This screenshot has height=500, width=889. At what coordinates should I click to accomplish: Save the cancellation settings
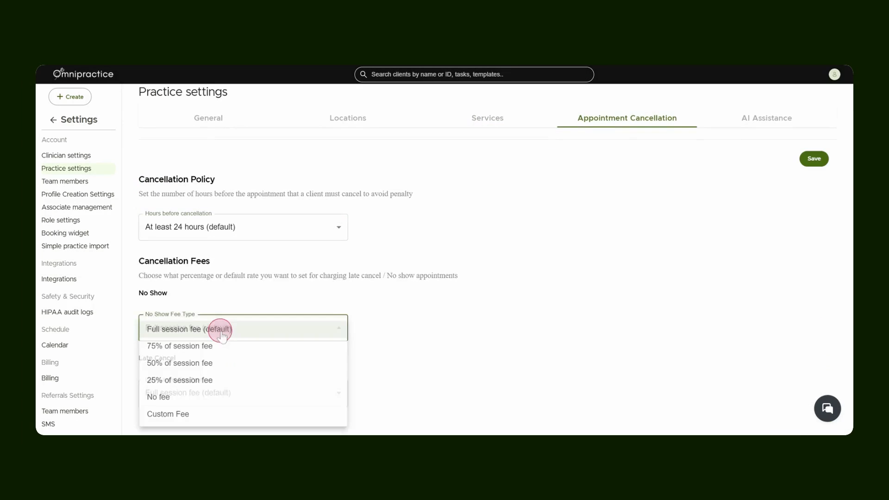tap(814, 158)
